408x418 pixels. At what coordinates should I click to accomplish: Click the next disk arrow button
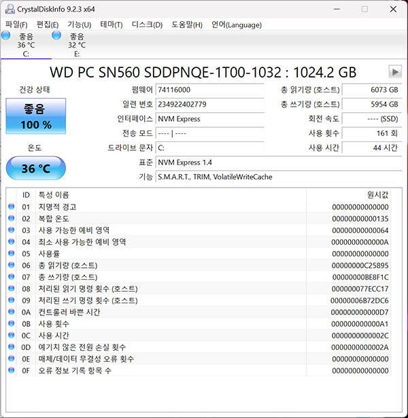tap(394, 71)
